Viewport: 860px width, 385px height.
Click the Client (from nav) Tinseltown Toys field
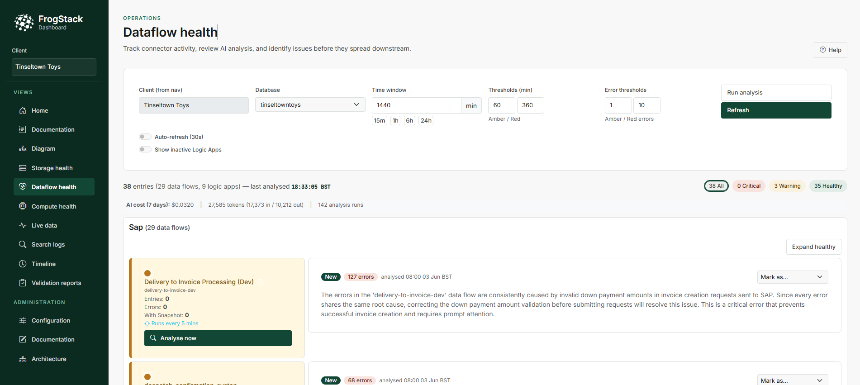coord(194,105)
